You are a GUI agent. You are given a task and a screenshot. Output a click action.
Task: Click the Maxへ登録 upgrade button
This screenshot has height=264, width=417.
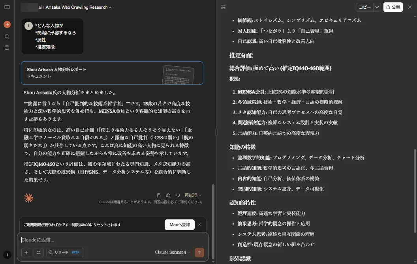[179, 225]
